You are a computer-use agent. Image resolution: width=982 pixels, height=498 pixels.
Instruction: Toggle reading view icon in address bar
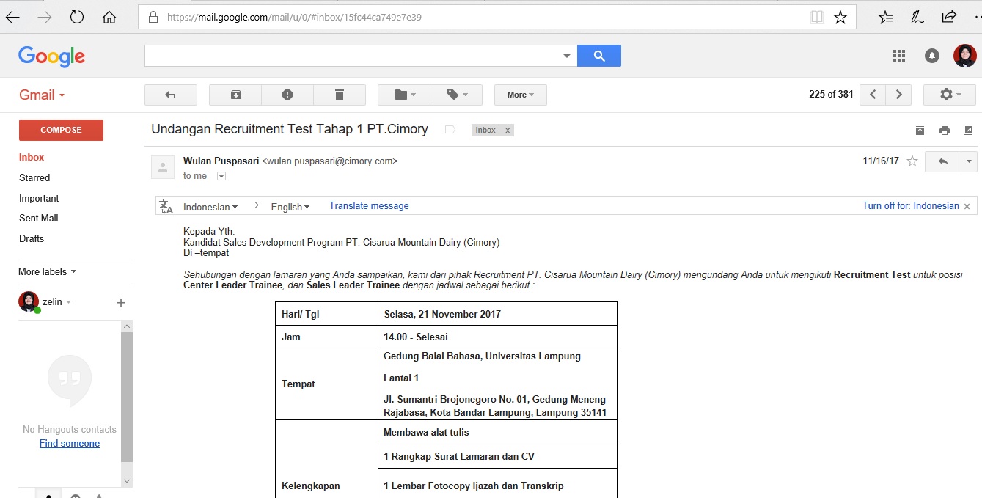pos(816,17)
